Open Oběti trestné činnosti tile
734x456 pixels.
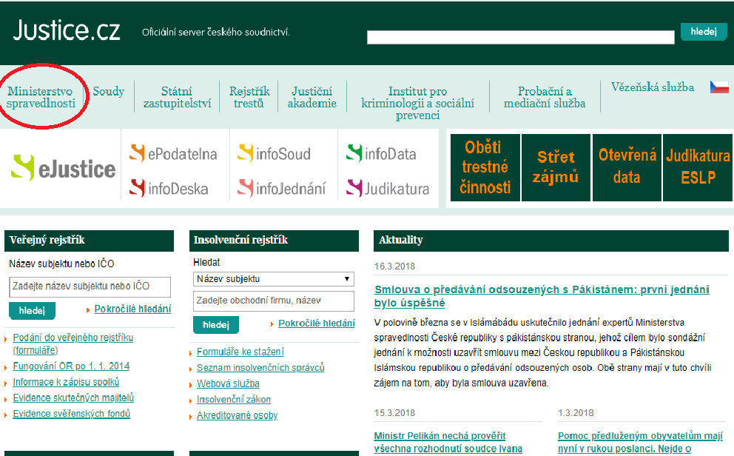pyautogui.click(x=485, y=167)
